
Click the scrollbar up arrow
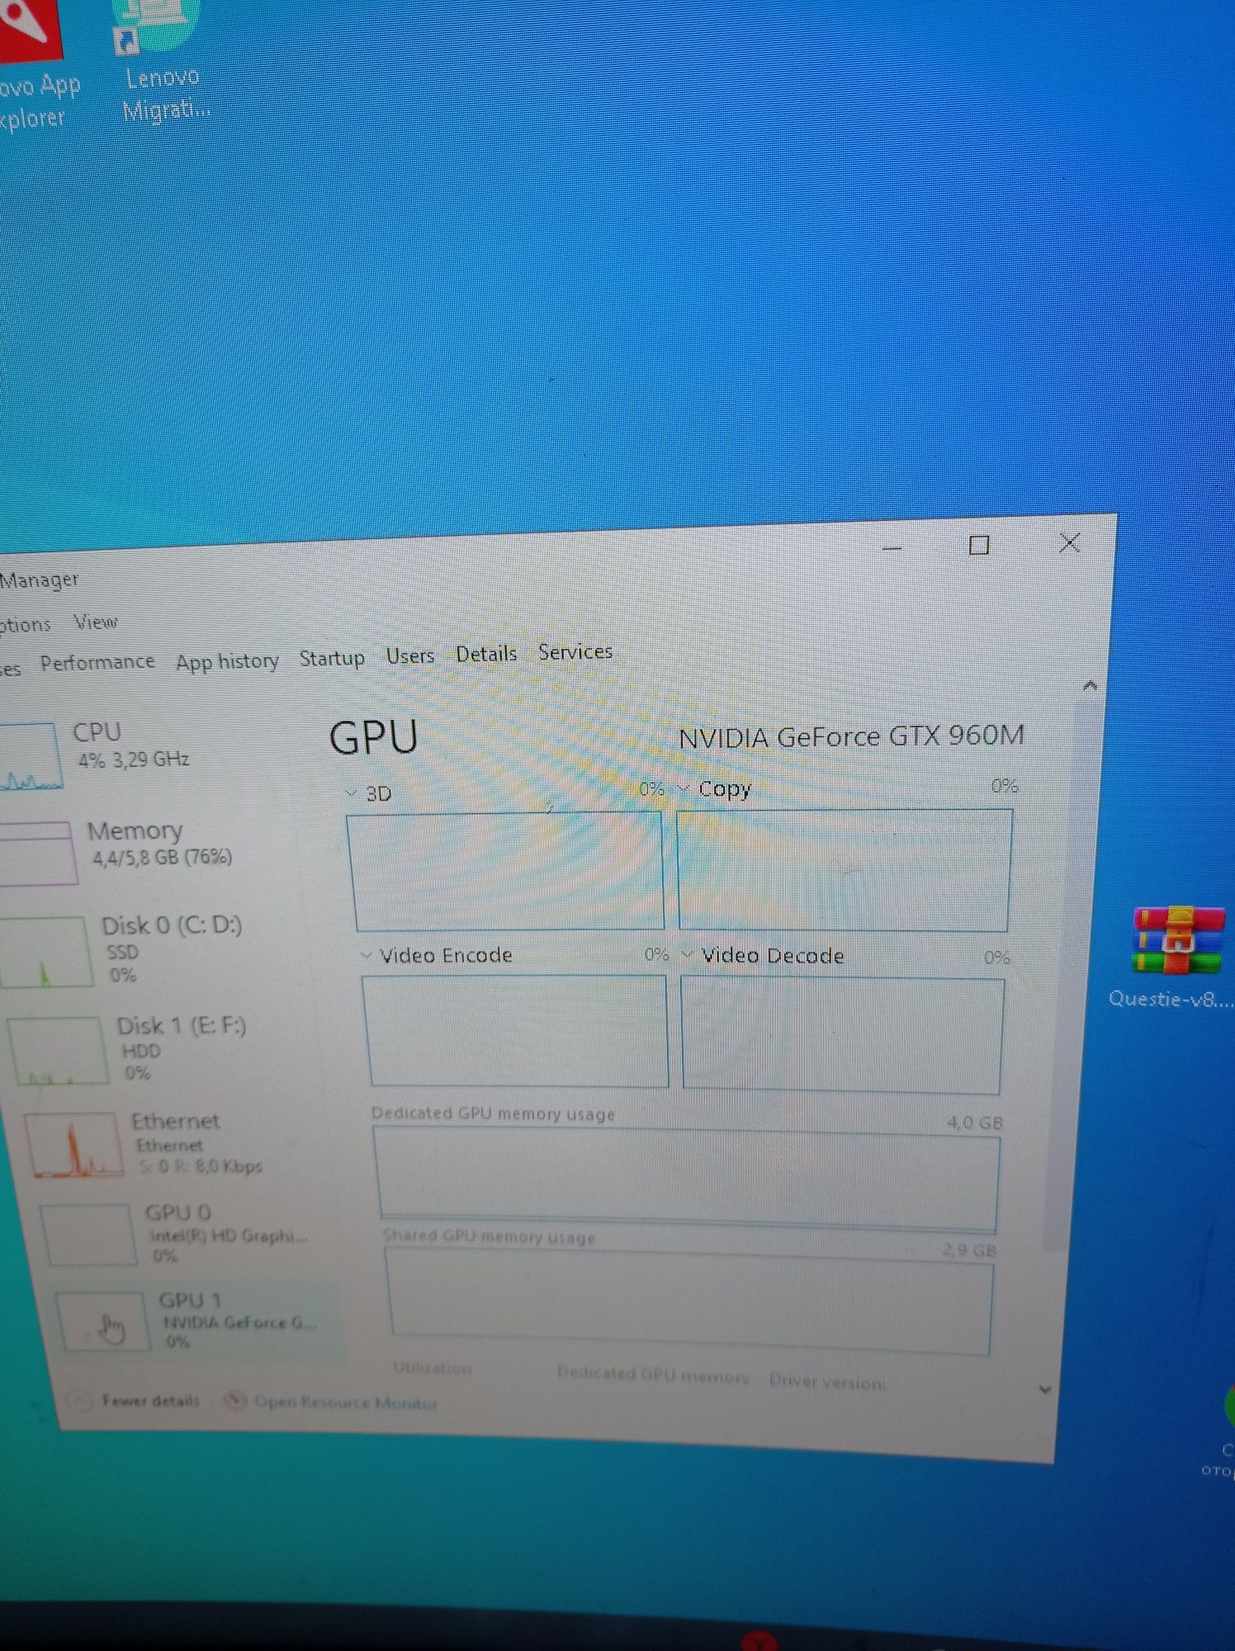click(1090, 685)
